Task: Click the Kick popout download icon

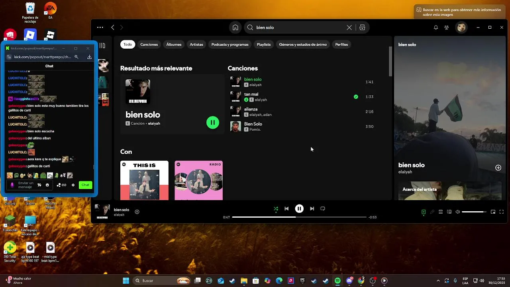Action: 89,57
